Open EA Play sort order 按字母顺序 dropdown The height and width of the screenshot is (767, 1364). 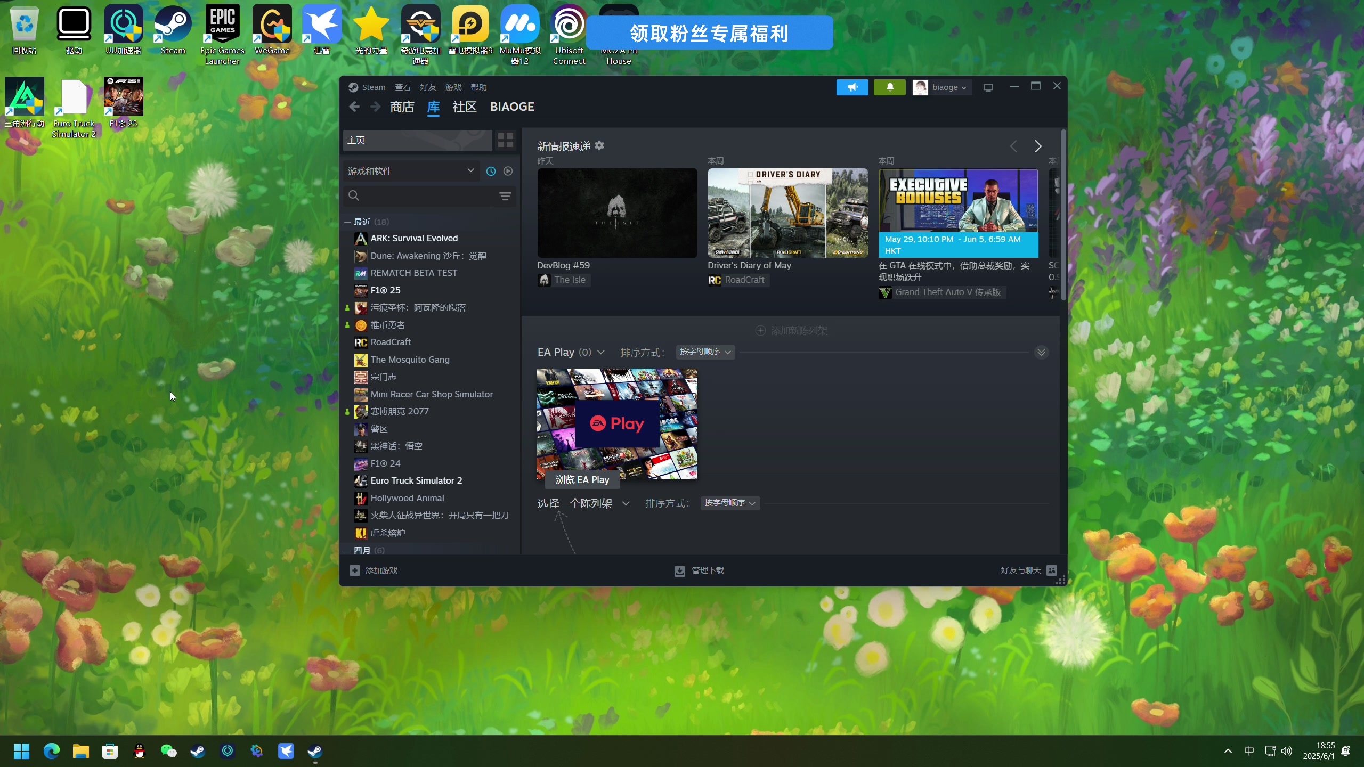point(705,352)
